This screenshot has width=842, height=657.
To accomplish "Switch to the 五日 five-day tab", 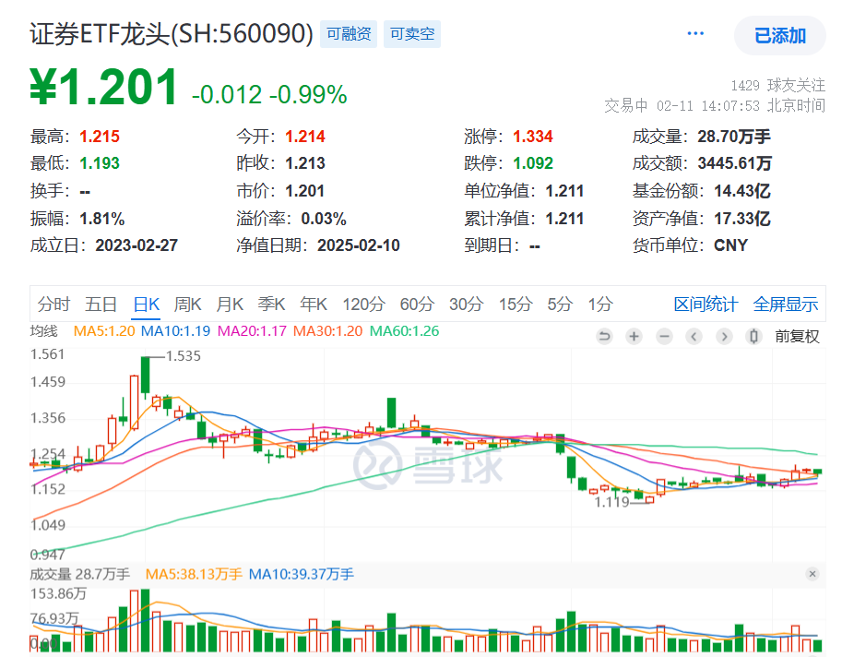I will pos(99,303).
